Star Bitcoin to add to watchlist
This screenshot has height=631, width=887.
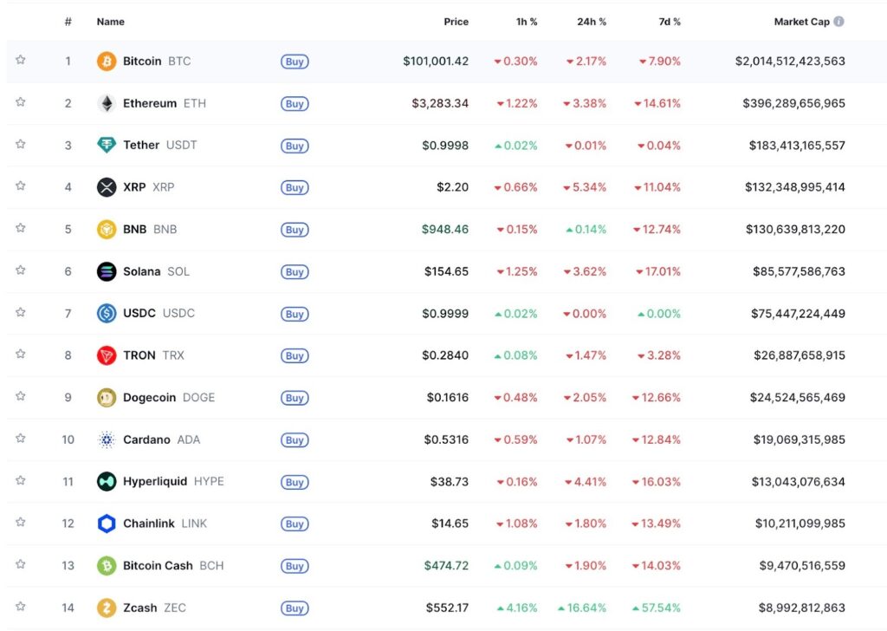tap(21, 61)
